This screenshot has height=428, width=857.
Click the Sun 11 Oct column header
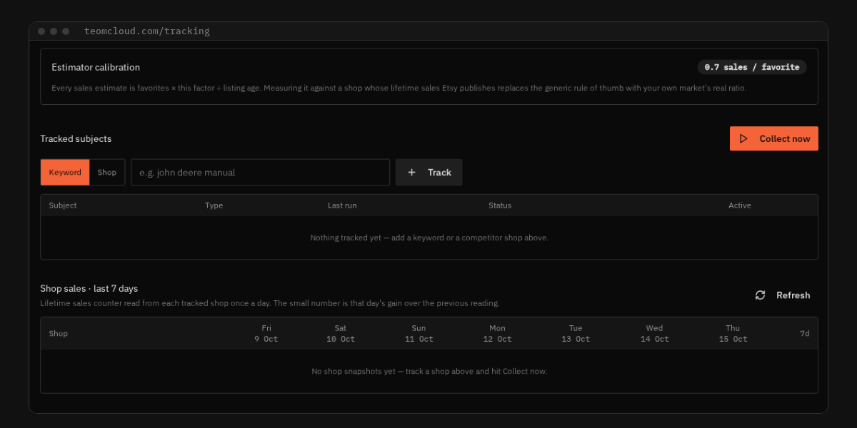(x=419, y=333)
